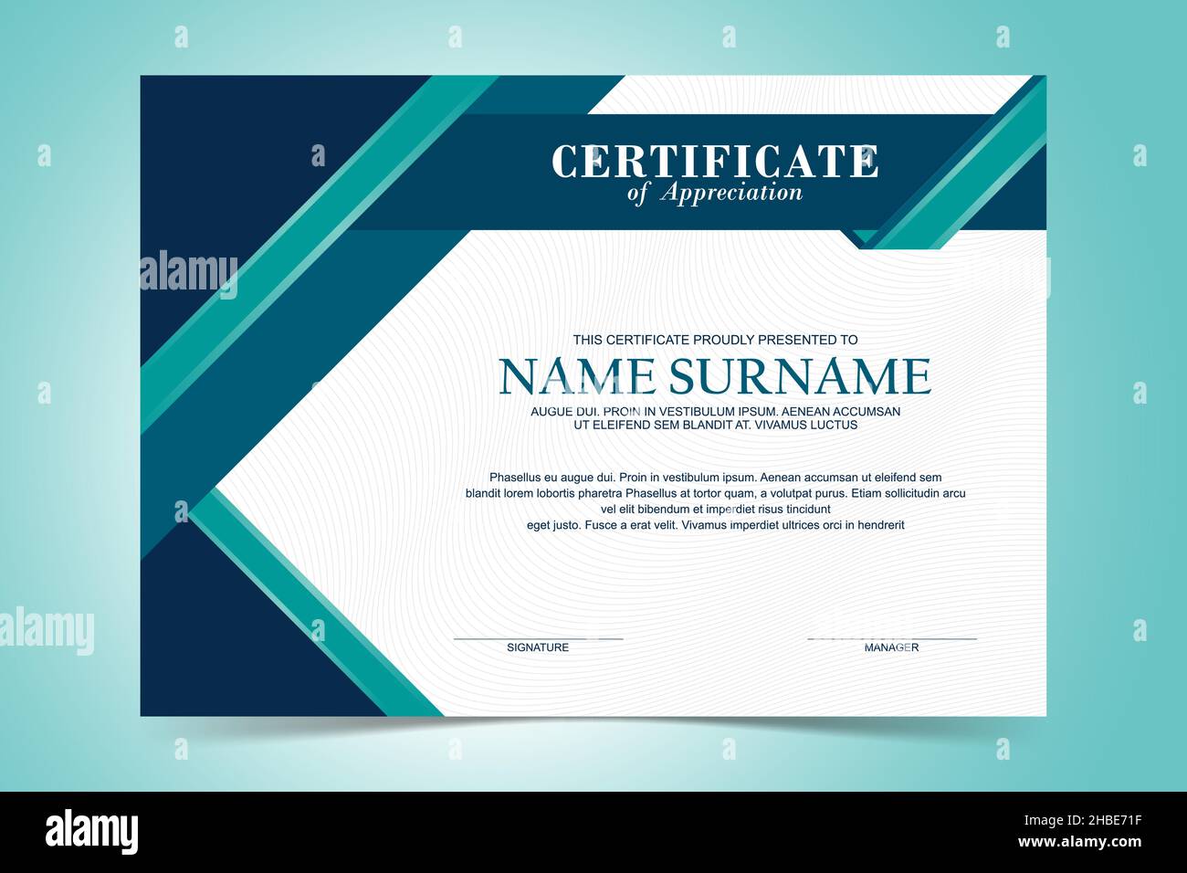Image resolution: width=1187 pixels, height=873 pixels.
Task: Click the line 'vel elit bibendum et imperdiet'
Action: click(715, 509)
